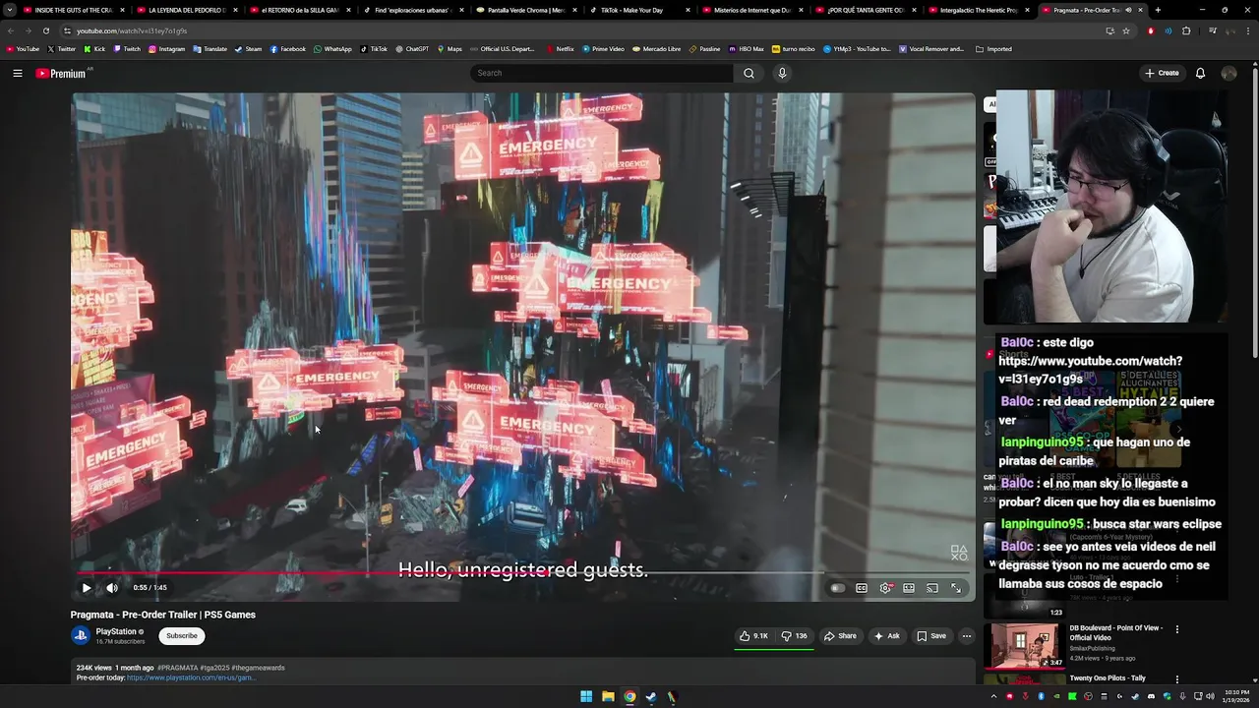Open the Netflix bookmark

coord(560,48)
